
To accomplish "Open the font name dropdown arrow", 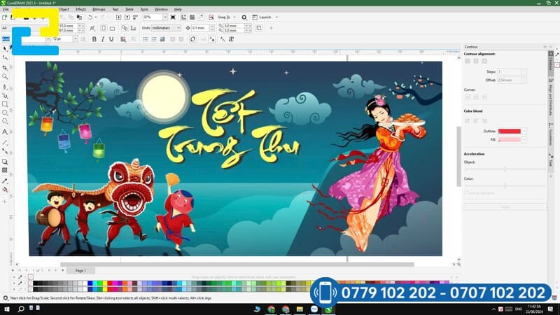I will (x=48, y=39).
